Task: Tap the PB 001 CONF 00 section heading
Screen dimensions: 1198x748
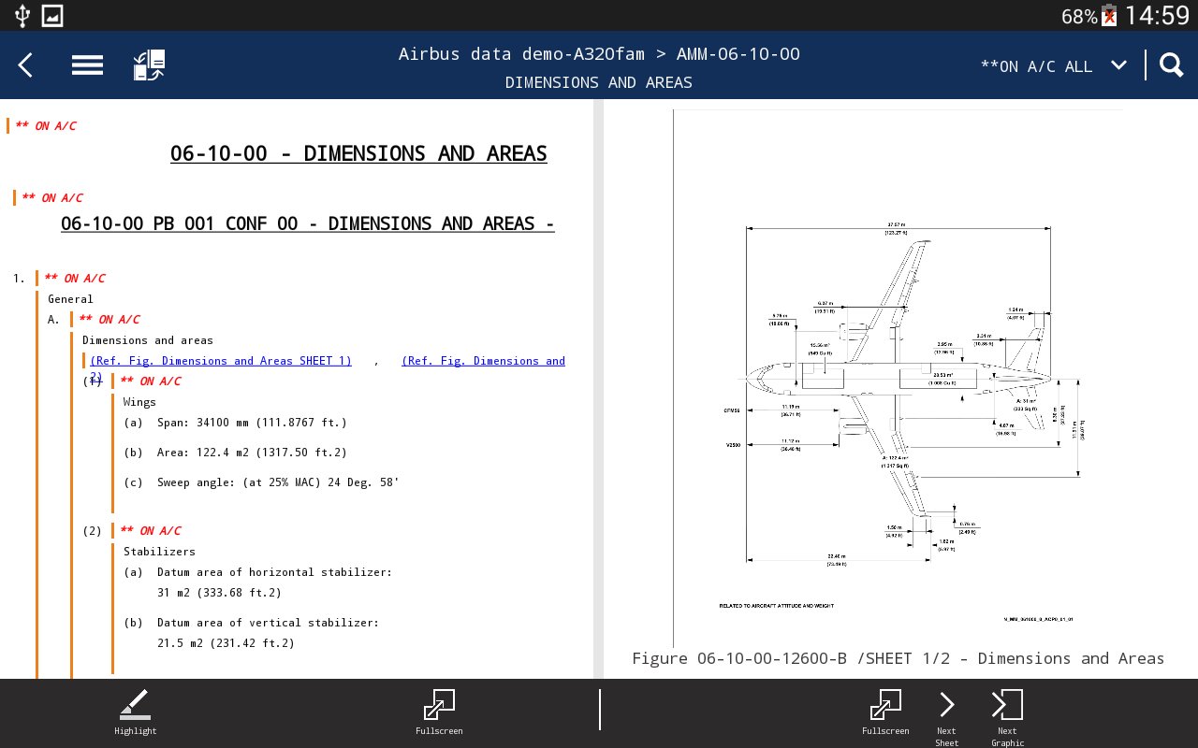Action: click(307, 223)
